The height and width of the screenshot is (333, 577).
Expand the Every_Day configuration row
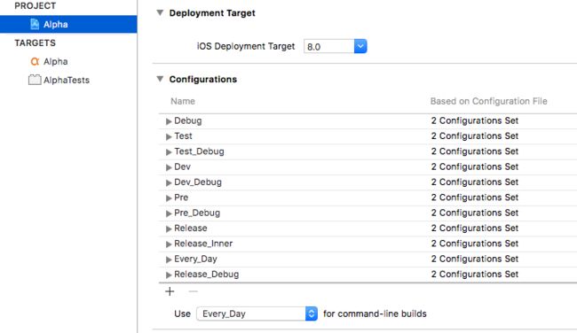click(x=169, y=259)
